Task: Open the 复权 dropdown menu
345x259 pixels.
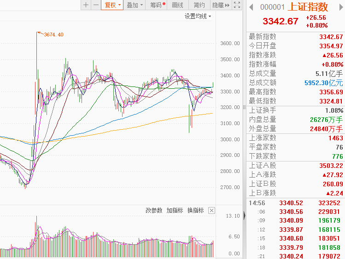Action: 112,5
